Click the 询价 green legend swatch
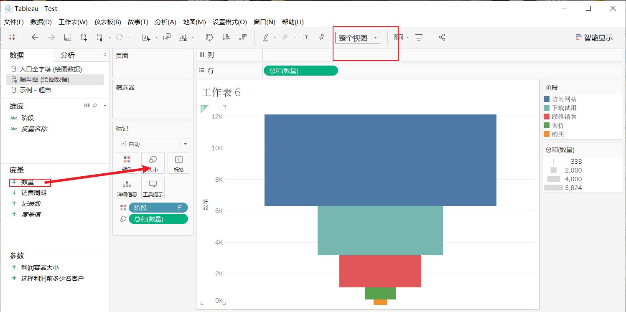 (x=546, y=125)
